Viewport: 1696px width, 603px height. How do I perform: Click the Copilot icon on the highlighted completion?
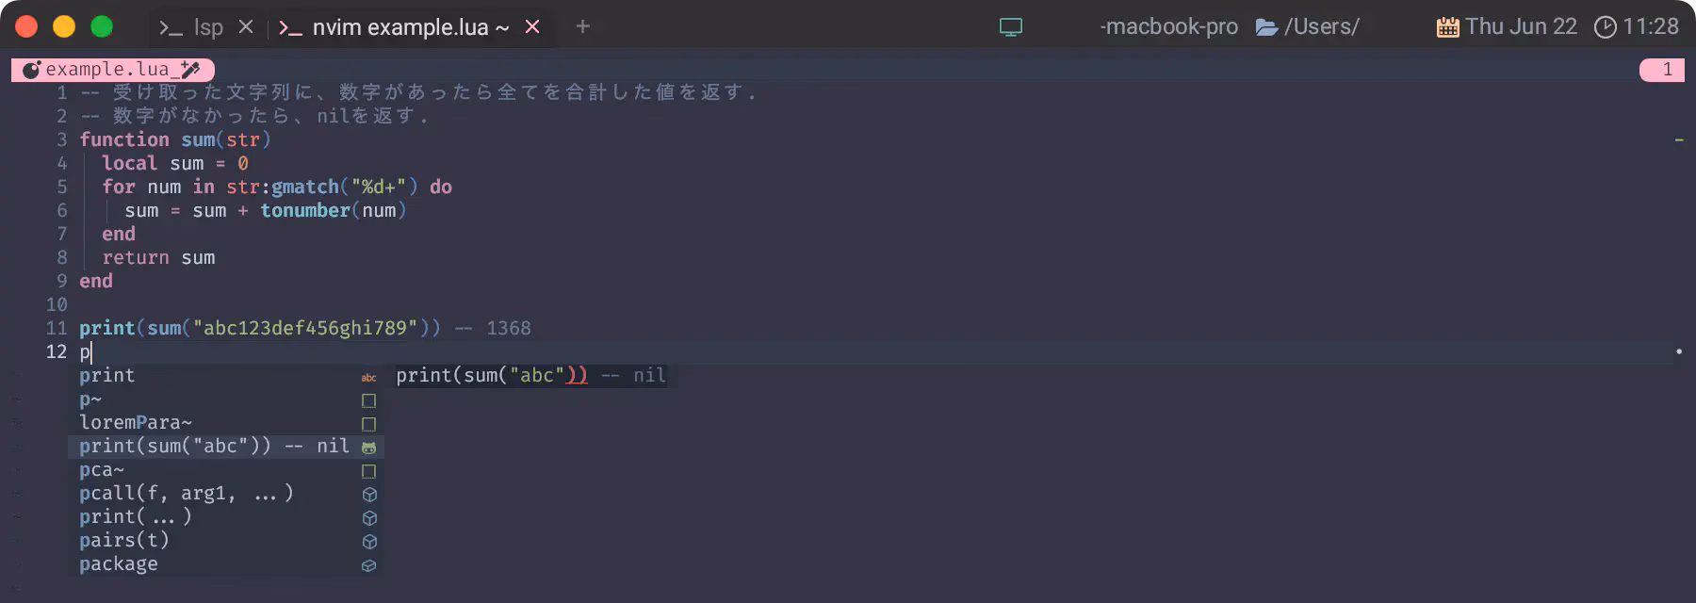pyautogui.click(x=368, y=448)
